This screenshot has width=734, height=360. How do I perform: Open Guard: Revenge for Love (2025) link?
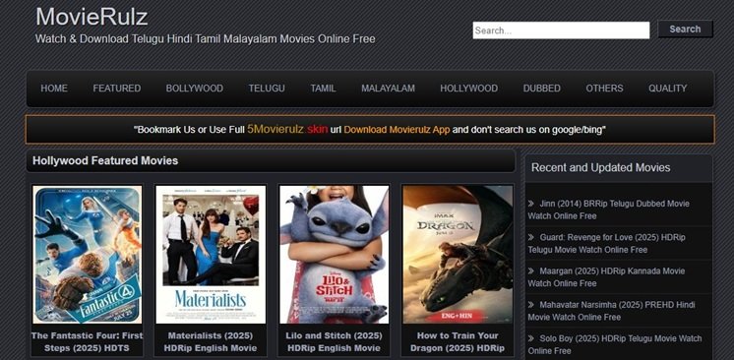607,243
